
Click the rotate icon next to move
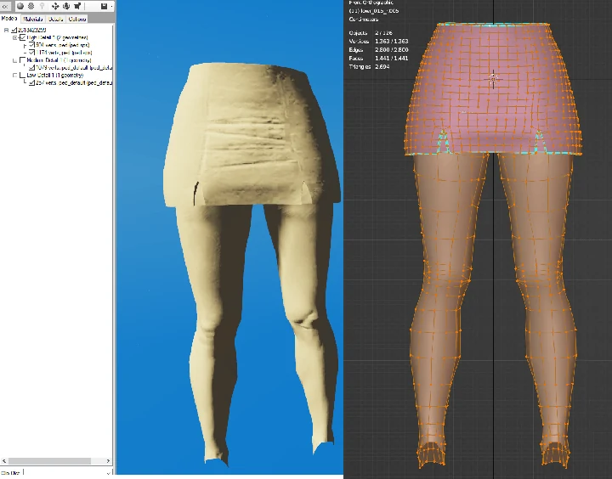tap(66, 6)
